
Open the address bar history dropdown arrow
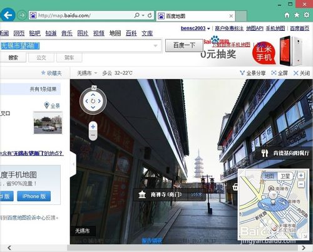click(143, 16)
